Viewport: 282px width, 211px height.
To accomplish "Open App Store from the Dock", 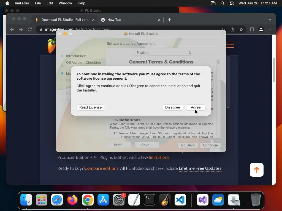I will (103, 200).
